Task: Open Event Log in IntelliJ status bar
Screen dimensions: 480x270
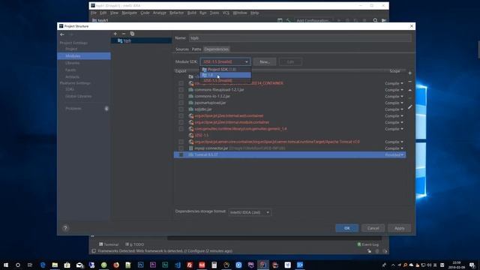Action: pyautogui.click(x=368, y=244)
